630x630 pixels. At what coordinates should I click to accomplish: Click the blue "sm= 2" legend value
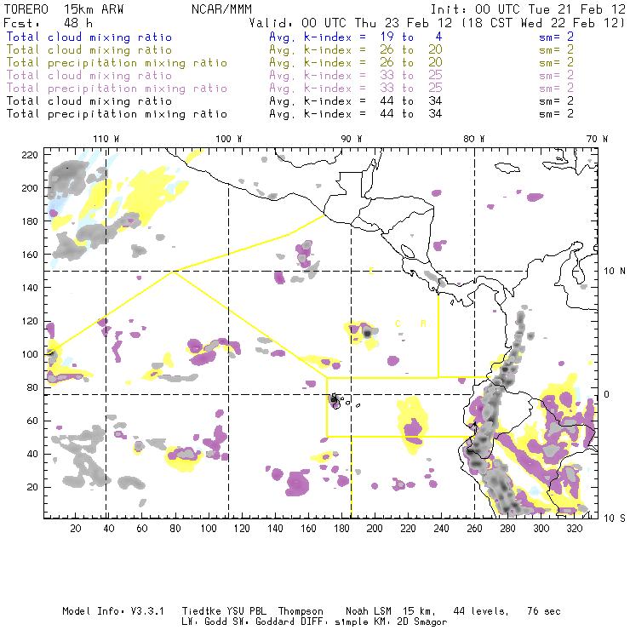pos(556,37)
